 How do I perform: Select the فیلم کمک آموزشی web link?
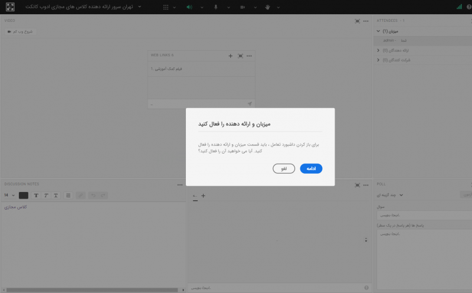pos(201,69)
